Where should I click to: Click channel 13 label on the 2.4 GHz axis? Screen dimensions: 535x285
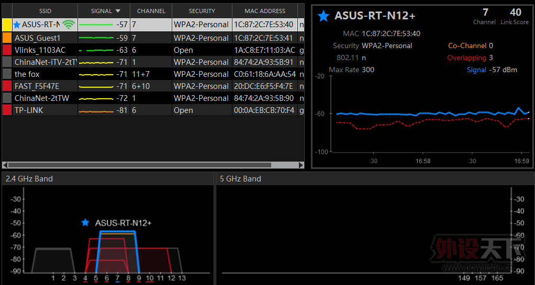(182, 278)
